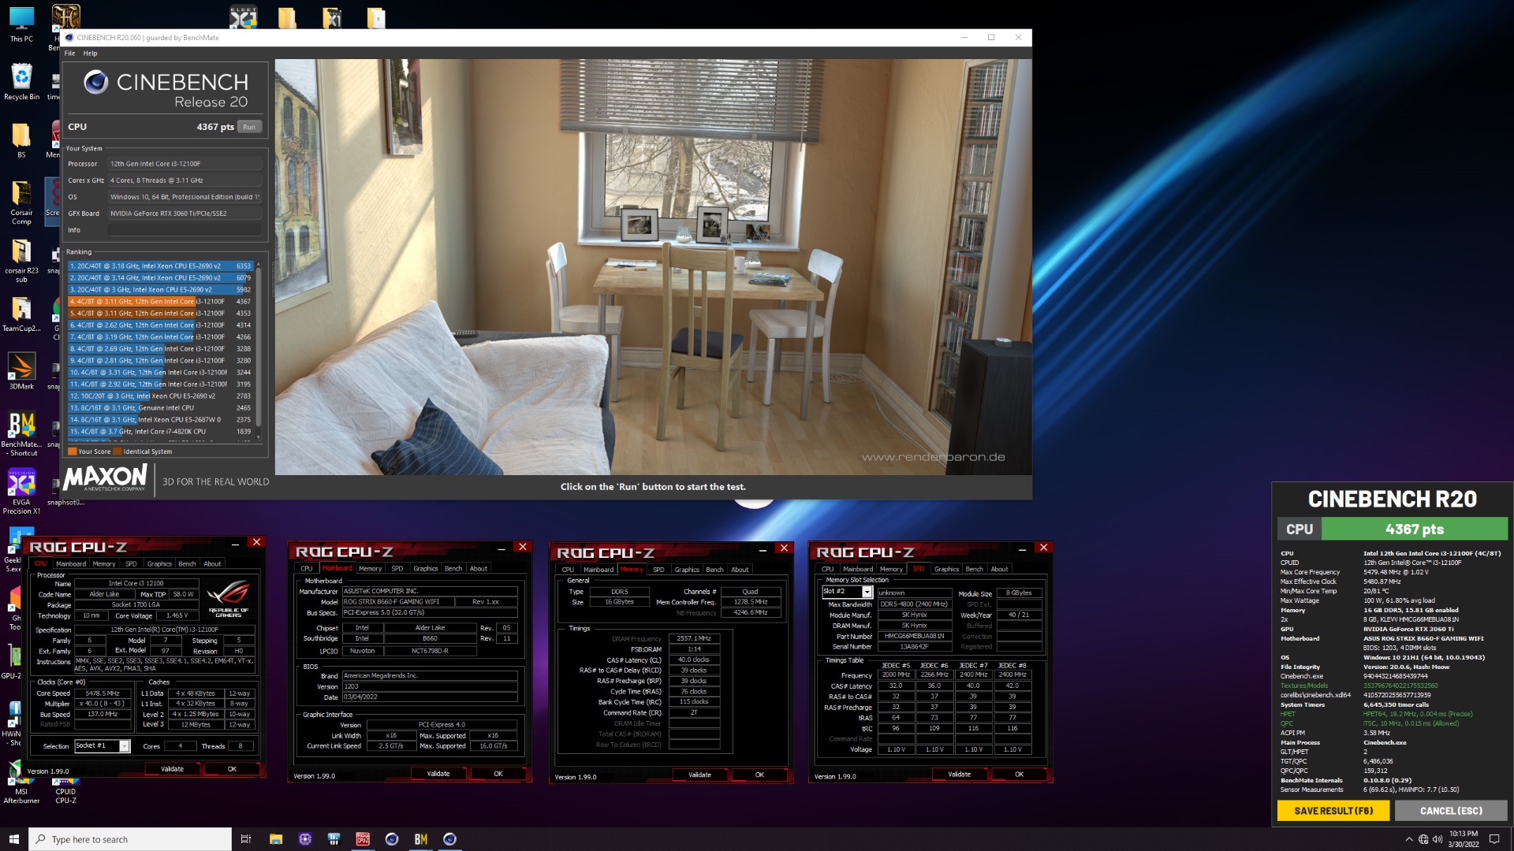Click OK in the CPU-Z Mainboard window
This screenshot has height=851, width=1514.
click(498, 774)
